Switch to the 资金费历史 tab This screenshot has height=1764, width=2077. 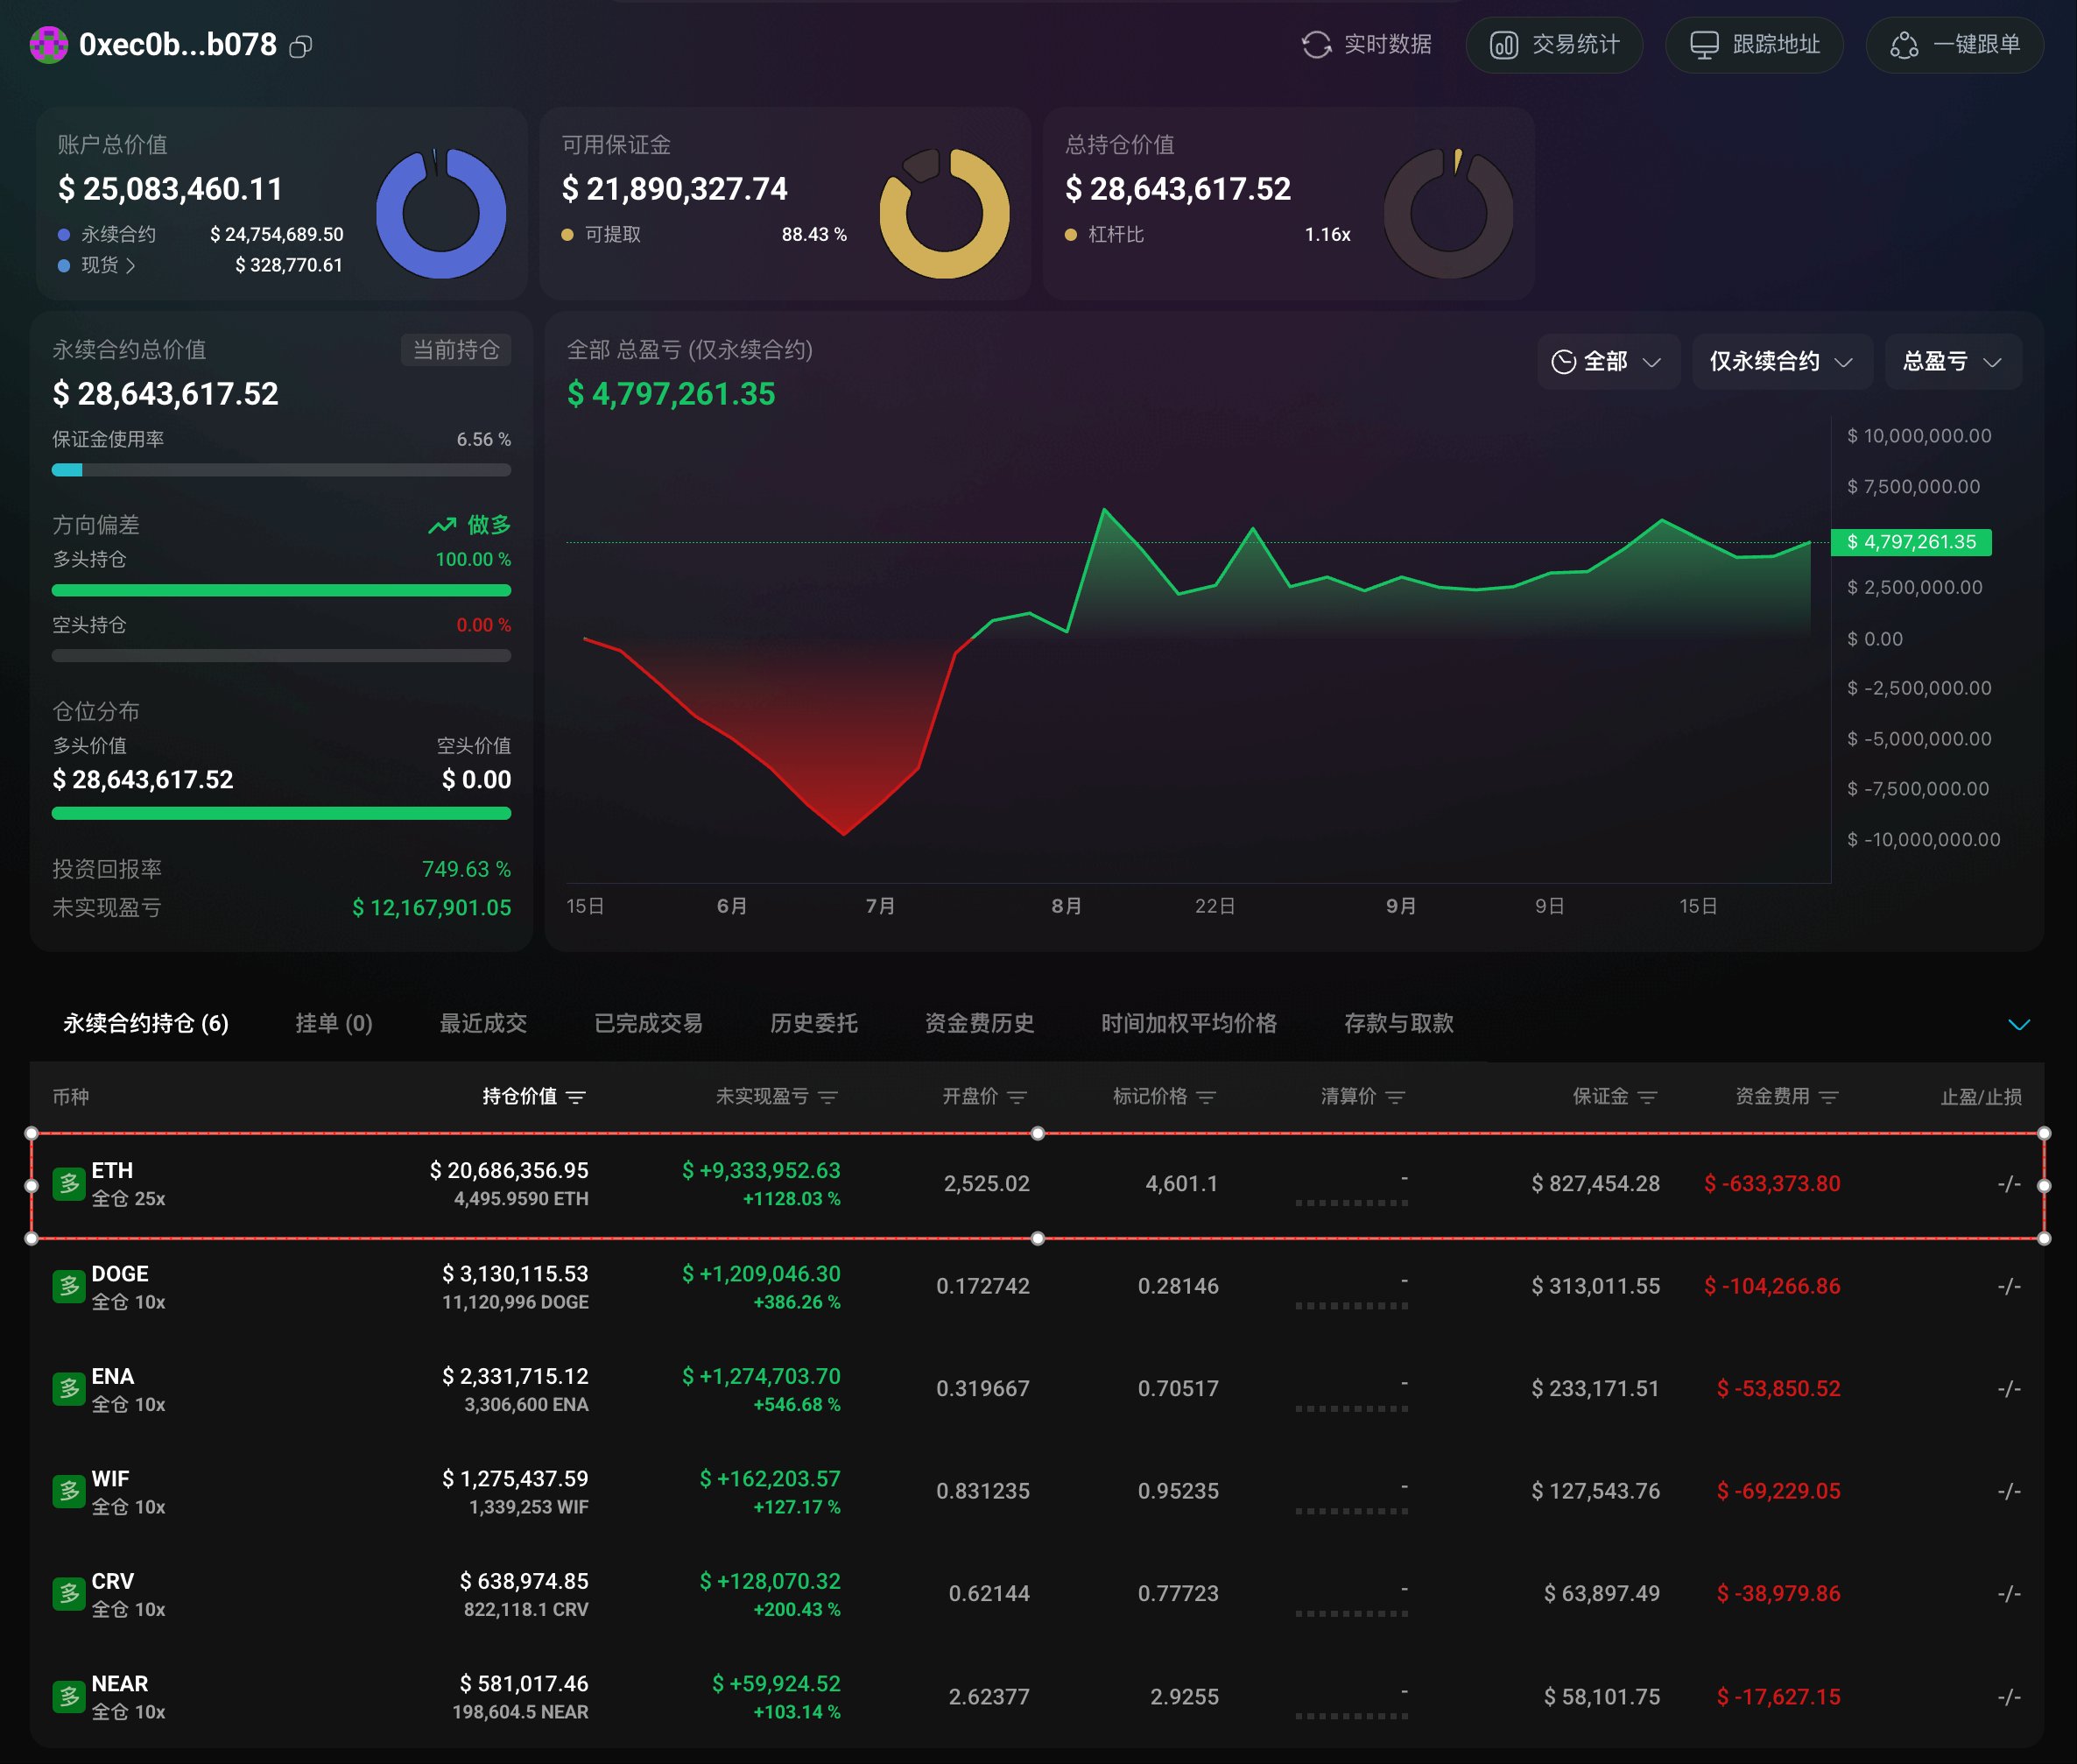pos(979,1023)
